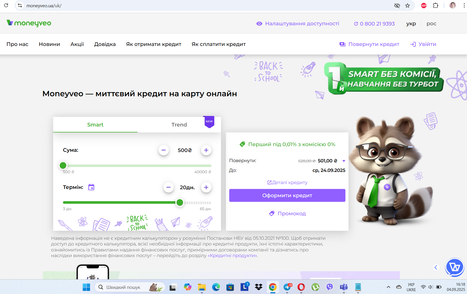The height and width of the screenshot is (294, 467).
Task: Reload the page with the browser refresh icon
Action: pos(6,5)
